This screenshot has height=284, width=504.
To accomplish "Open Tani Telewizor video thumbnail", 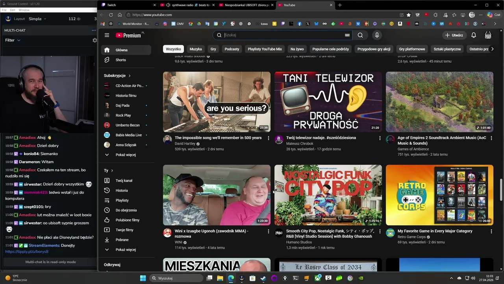I will [328, 102].
